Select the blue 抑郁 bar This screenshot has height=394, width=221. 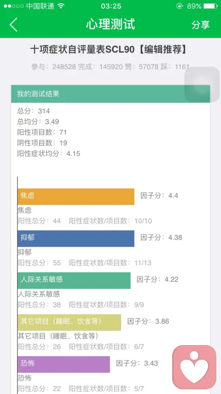point(76,239)
